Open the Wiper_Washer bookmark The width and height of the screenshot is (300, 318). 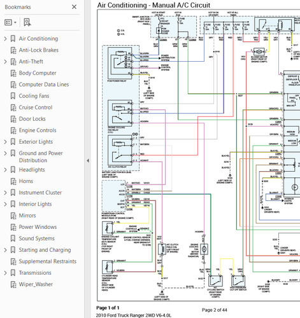(36, 284)
